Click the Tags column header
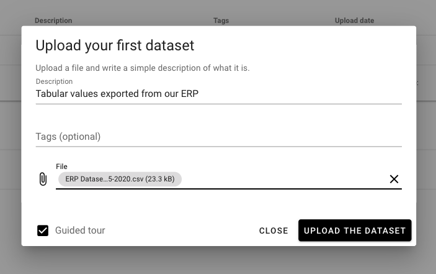This screenshot has width=436, height=274. [221, 21]
